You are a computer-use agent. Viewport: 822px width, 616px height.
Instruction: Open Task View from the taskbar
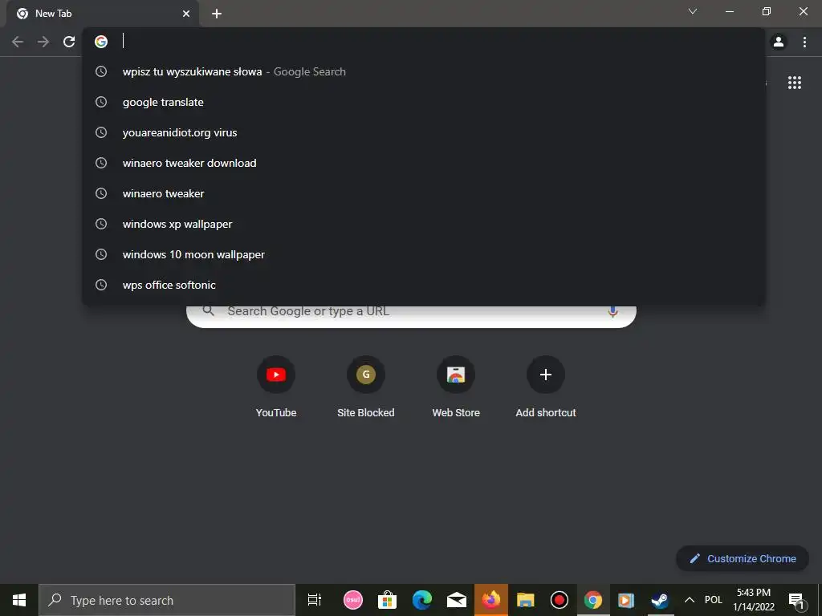tap(314, 600)
